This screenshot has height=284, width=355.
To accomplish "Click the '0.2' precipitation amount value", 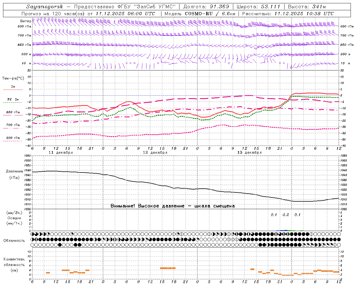I will (x=286, y=215).
